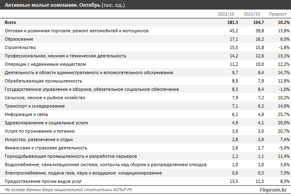This screenshot has width=291, height=194.
Task: Click the value 7,2 for Сельское хозяйство
Action: pyautogui.click(x=261, y=98)
